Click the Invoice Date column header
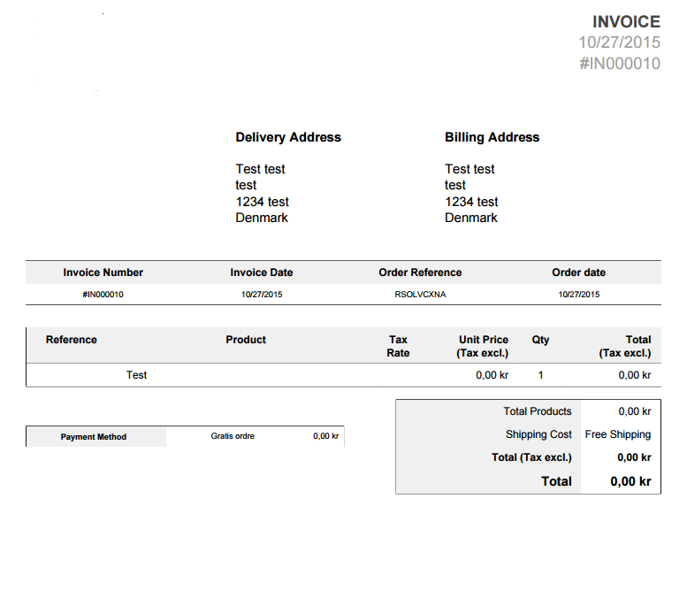The image size is (687, 606). point(262,272)
